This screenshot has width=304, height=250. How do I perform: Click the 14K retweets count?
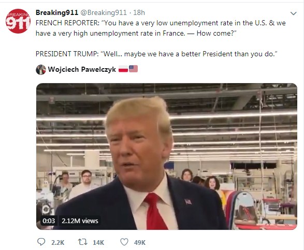(x=98, y=242)
